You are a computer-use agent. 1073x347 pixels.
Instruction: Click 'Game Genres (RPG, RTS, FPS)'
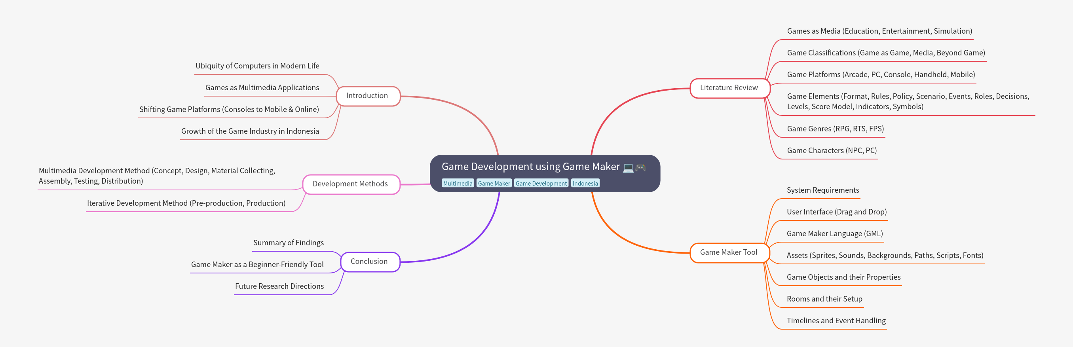point(835,128)
